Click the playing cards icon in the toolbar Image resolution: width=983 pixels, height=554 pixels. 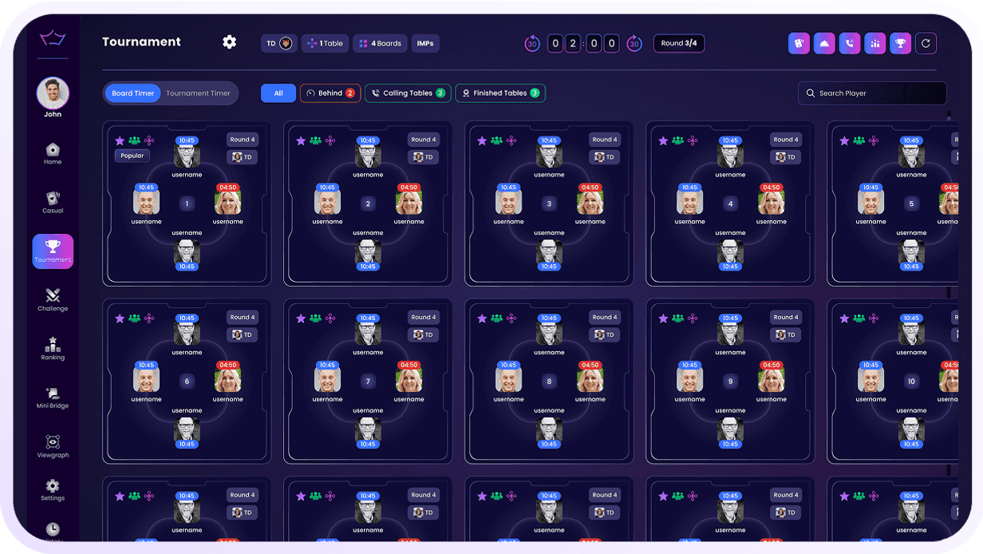(x=799, y=43)
